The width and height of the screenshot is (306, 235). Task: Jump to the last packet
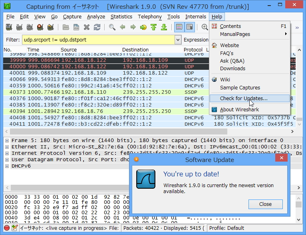pos(164,27)
